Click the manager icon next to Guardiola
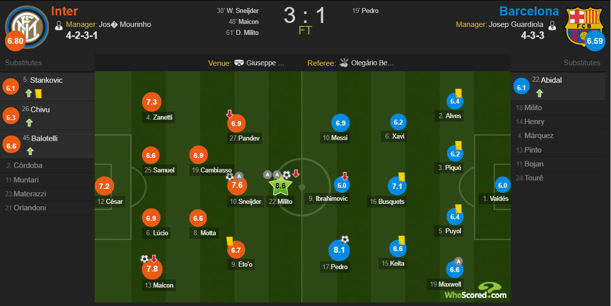 tap(552, 24)
